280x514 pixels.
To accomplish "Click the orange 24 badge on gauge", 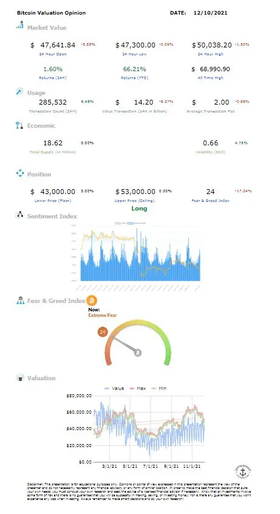I will tap(103, 332).
